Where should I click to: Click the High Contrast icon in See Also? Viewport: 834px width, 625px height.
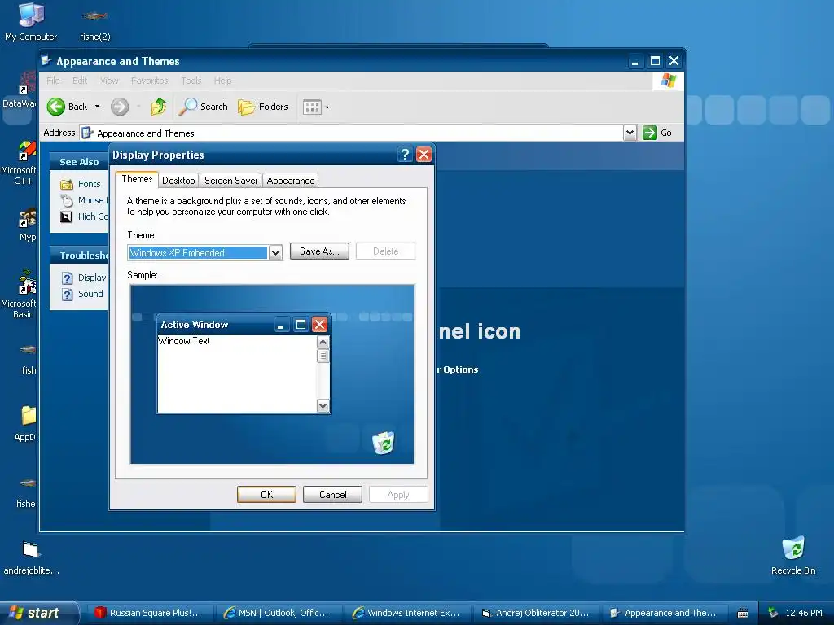pos(67,216)
